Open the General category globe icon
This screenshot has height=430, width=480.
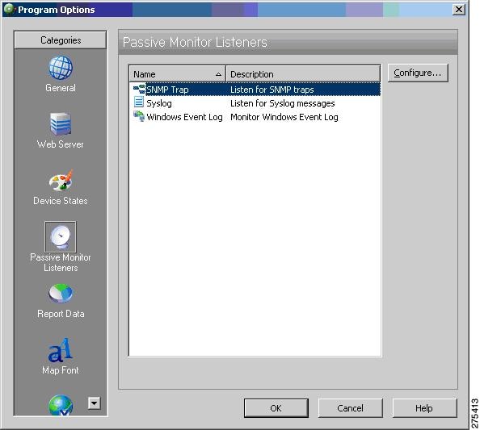pos(61,68)
